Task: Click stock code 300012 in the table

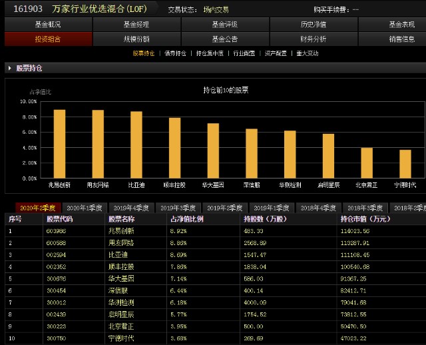Action: (x=55, y=303)
